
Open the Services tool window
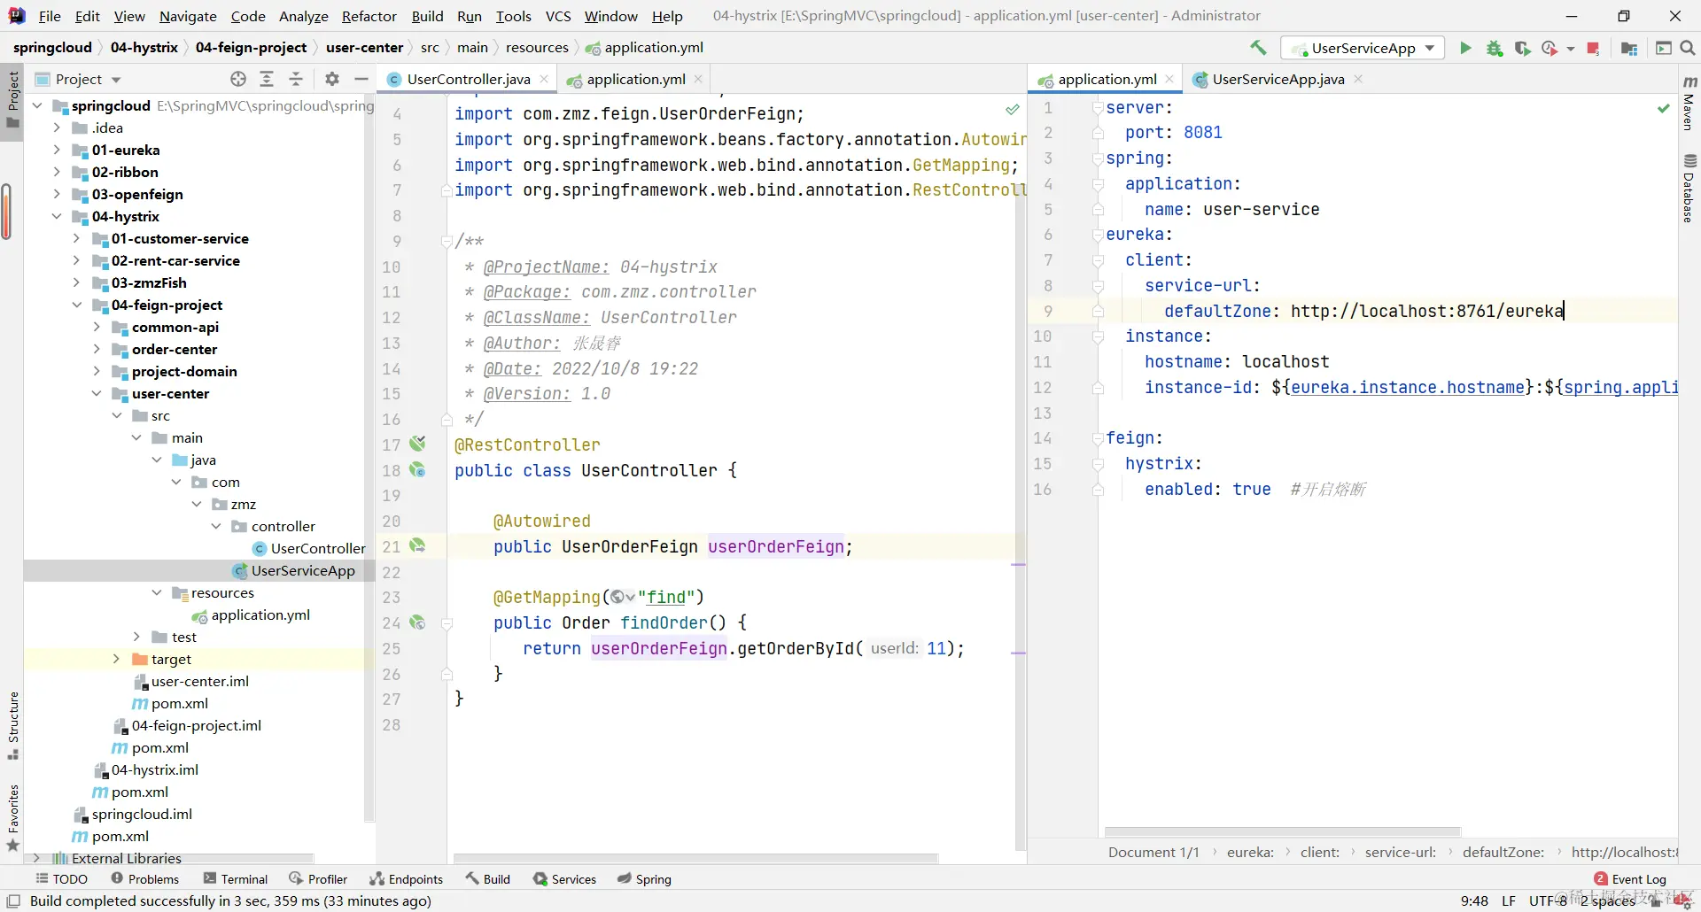564,879
